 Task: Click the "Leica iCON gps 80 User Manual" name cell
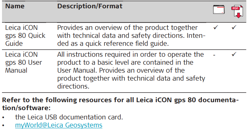tap(23, 62)
